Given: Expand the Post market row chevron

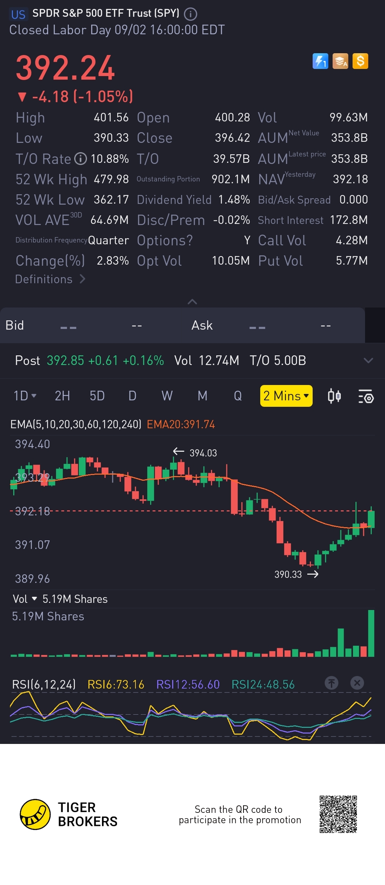Looking at the screenshot, I should 368,360.
